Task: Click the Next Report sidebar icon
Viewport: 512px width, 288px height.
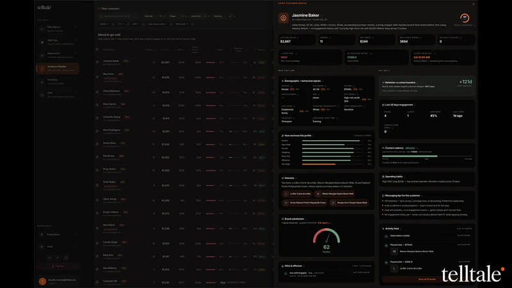Action: (42, 29)
